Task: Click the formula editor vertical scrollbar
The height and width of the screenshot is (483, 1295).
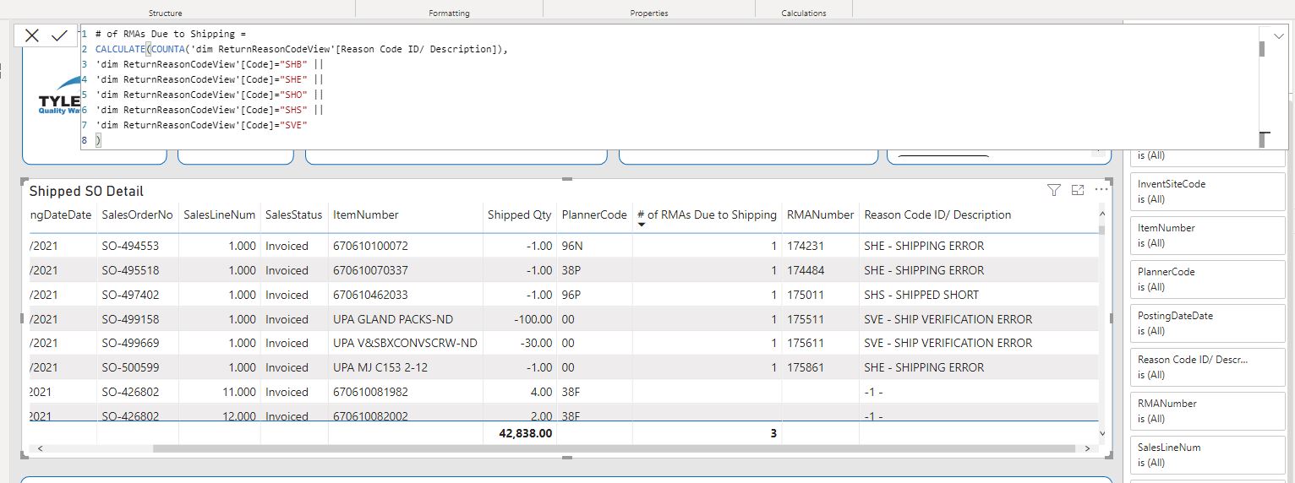Action: (x=1262, y=49)
